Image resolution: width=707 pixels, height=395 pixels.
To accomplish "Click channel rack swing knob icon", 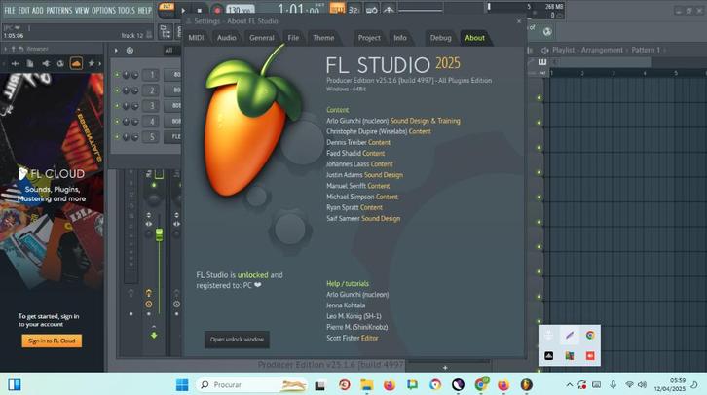I will click(130, 51).
